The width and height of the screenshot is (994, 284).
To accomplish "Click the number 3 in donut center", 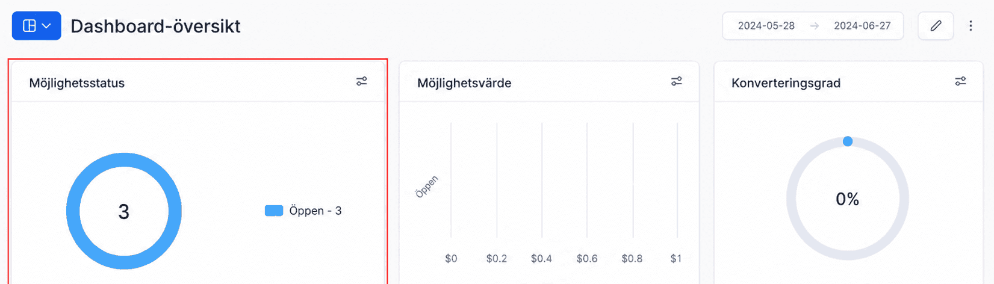I will (123, 212).
